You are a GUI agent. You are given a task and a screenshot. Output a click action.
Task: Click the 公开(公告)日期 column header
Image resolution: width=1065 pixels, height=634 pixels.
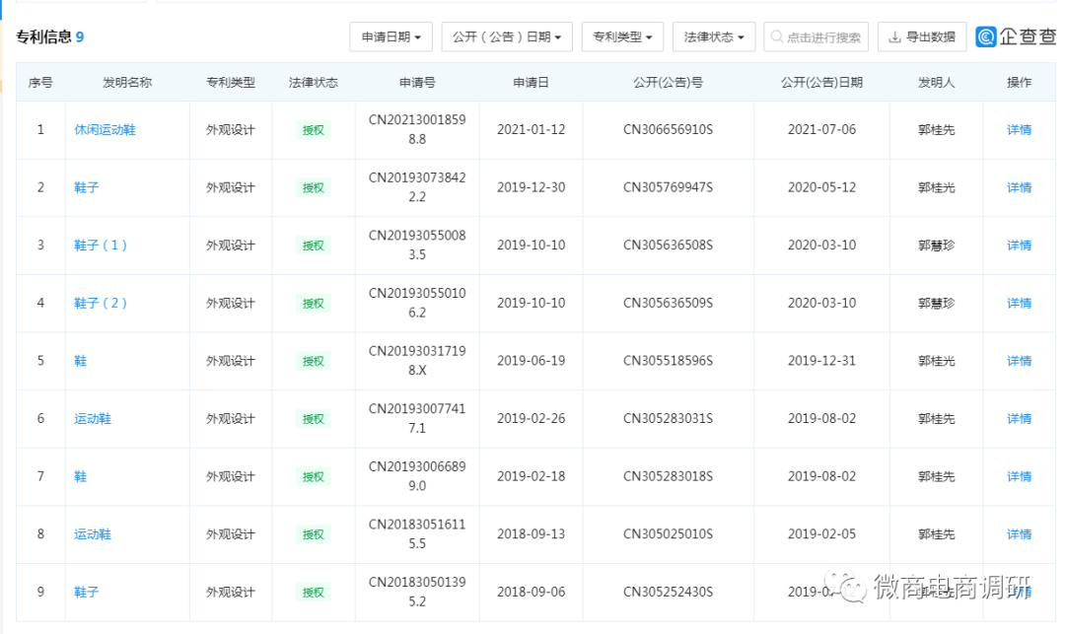coord(821,83)
